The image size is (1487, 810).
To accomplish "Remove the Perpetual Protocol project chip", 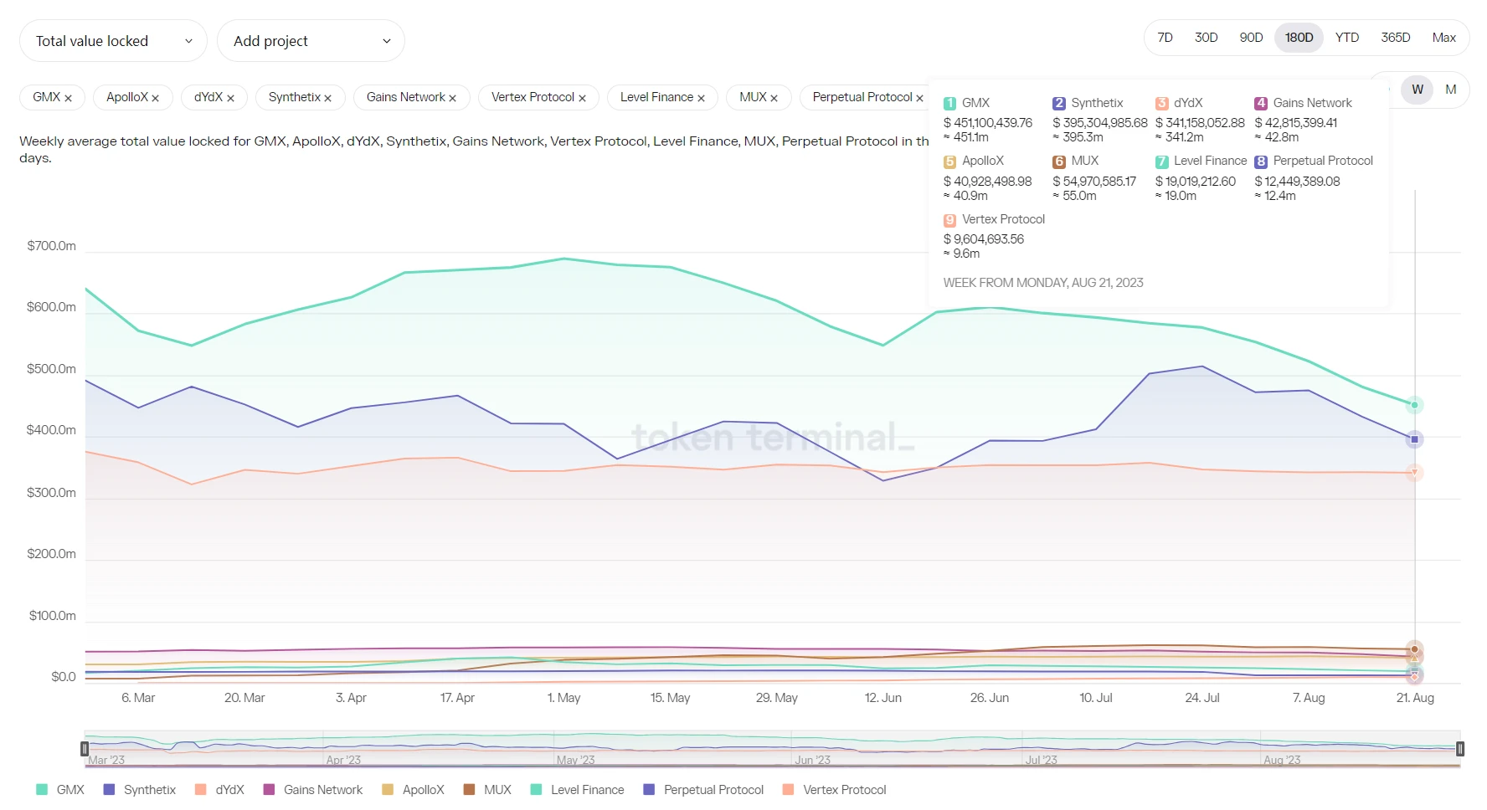I will [x=919, y=98].
